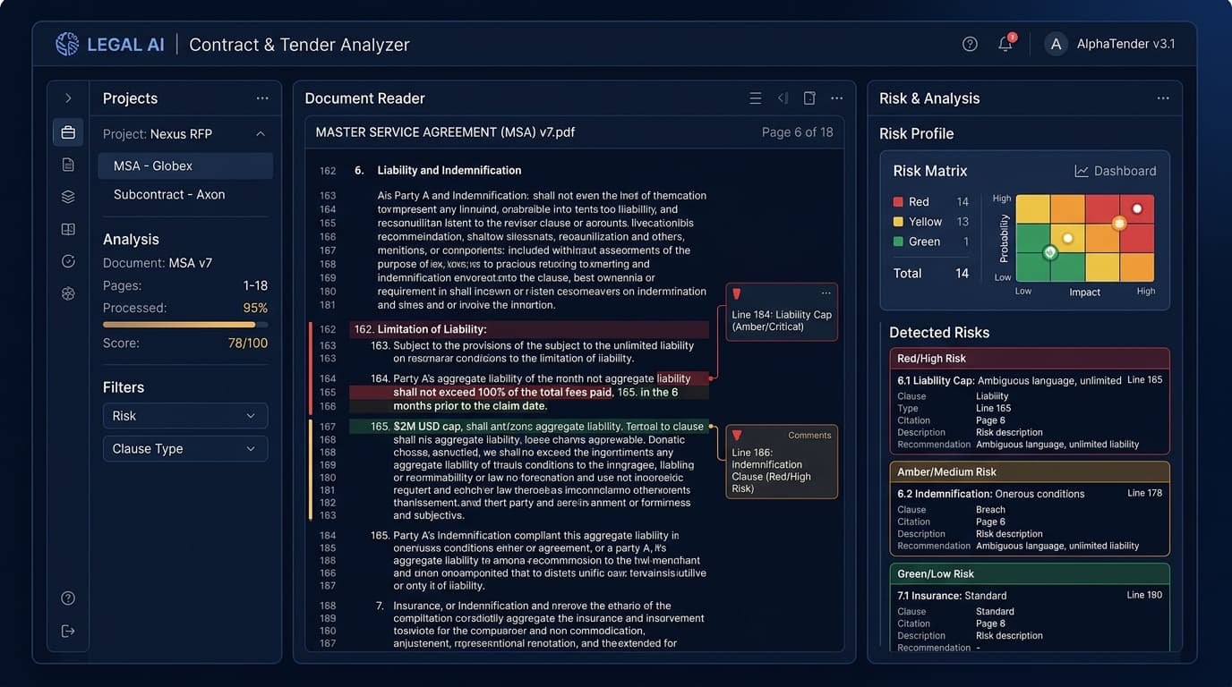Click the Total 14 row in Risk Matrix
This screenshot has height=687, width=1232.
[x=931, y=274]
